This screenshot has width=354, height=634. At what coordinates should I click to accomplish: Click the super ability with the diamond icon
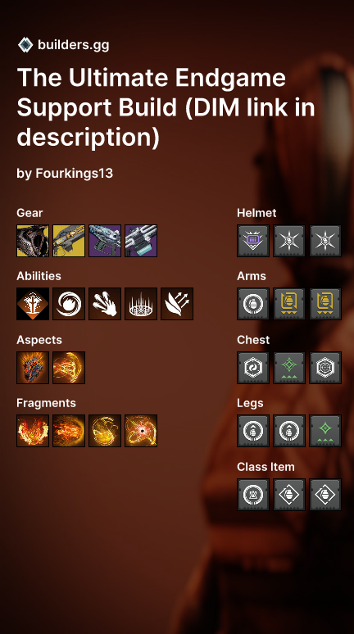33,304
